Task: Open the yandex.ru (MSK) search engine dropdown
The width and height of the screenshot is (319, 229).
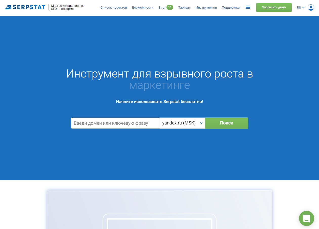Action: (x=182, y=123)
